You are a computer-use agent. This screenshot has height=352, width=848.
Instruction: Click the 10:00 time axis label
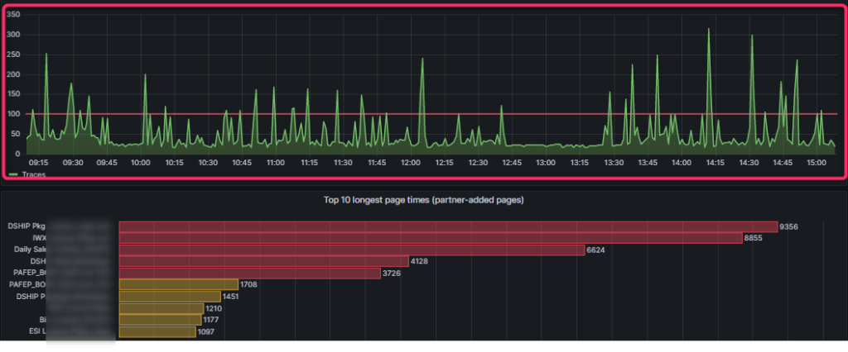(141, 163)
